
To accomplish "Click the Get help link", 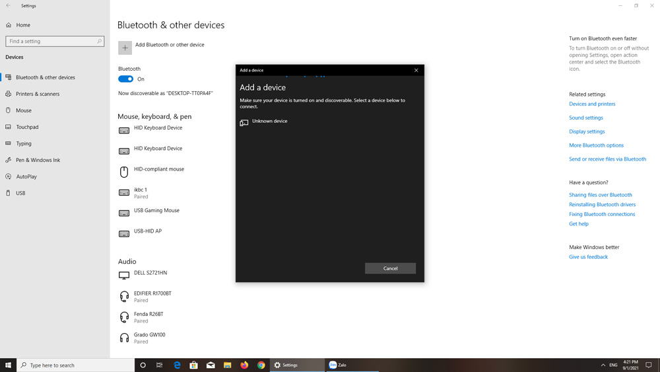I will tap(579, 224).
